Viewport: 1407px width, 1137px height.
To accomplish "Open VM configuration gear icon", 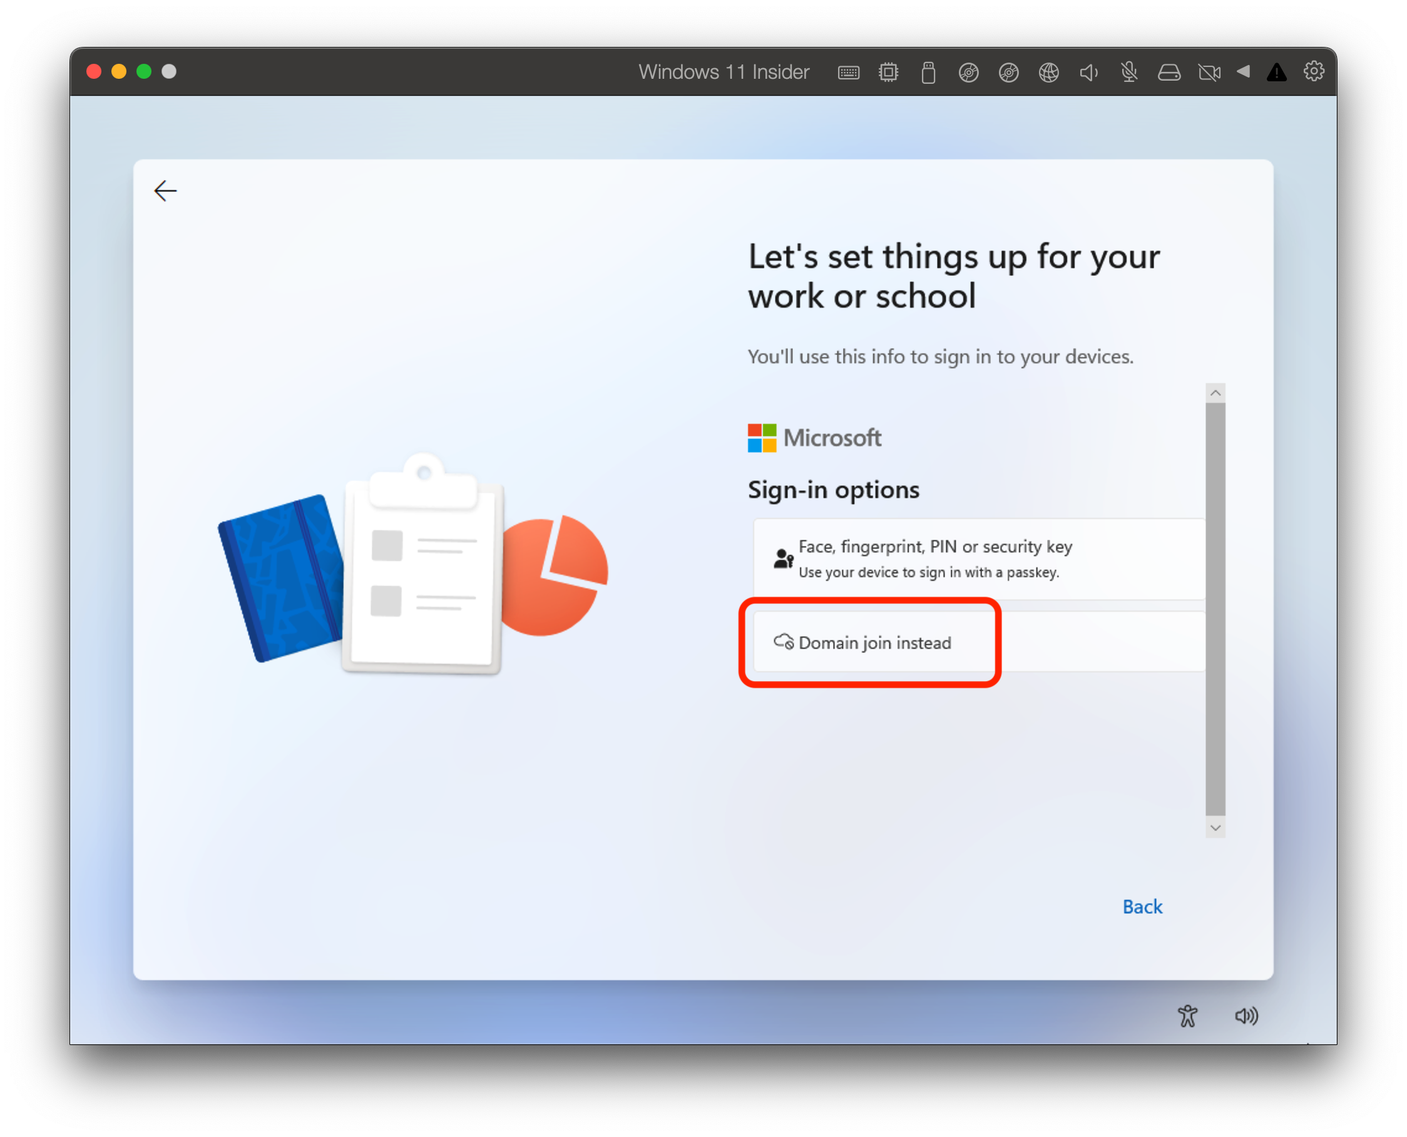I will click(x=1313, y=71).
